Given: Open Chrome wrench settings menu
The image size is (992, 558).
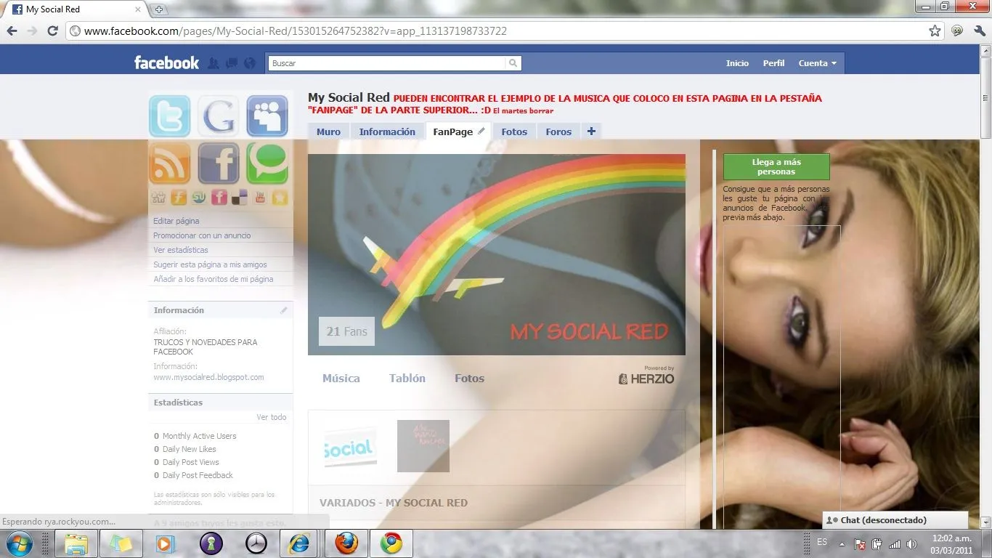Looking at the screenshot, I should point(979,31).
